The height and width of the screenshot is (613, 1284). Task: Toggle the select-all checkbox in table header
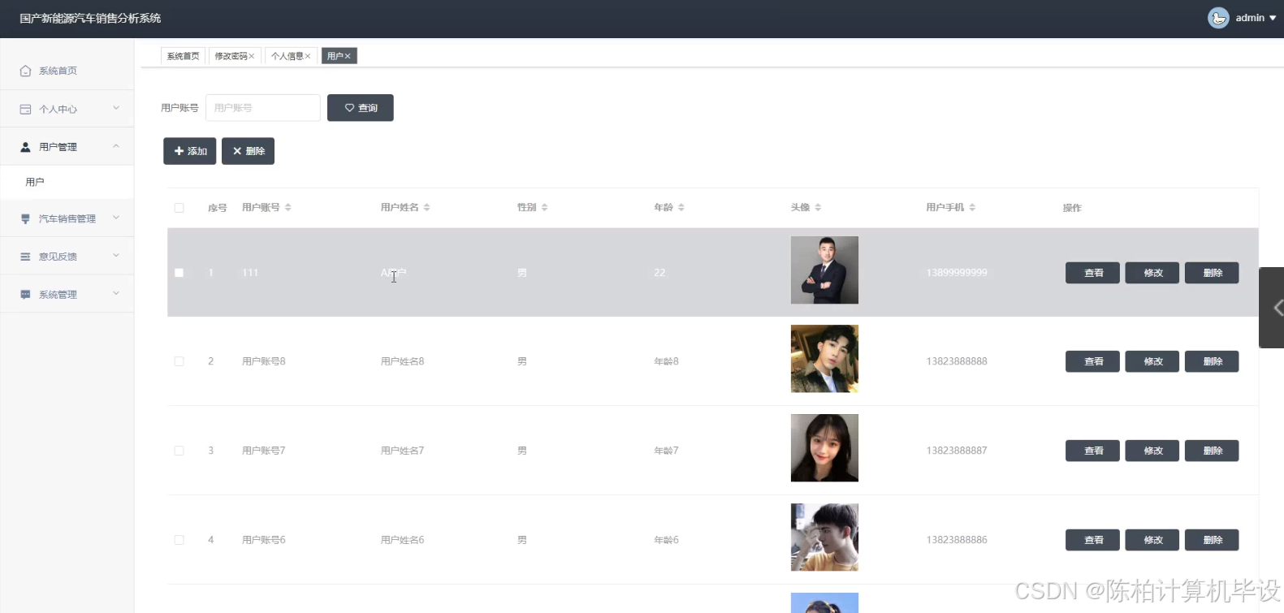(179, 208)
